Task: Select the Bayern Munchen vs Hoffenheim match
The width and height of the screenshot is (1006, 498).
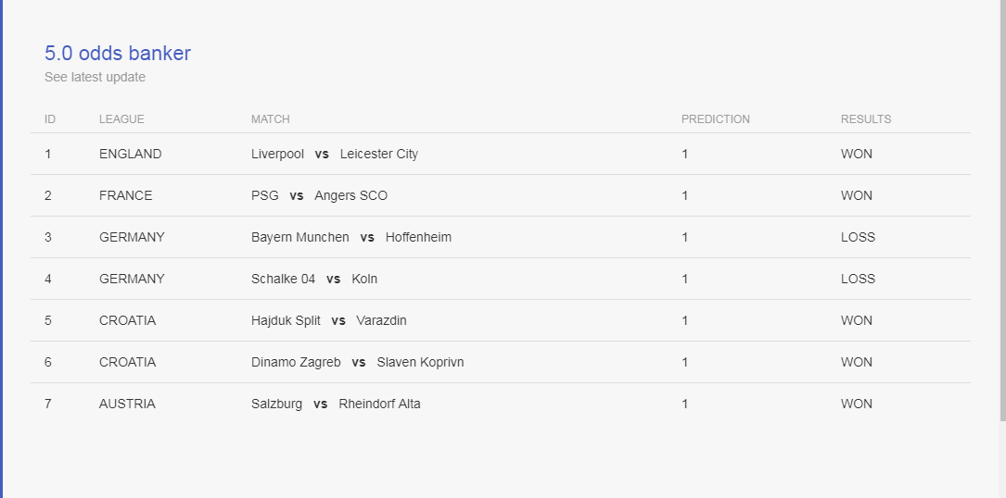Action: (351, 237)
